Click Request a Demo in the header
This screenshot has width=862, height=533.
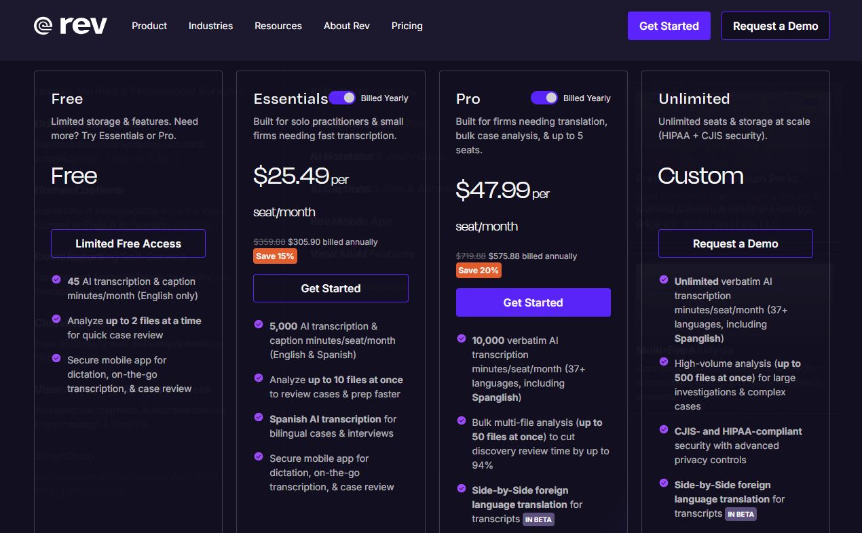pyautogui.click(x=775, y=25)
